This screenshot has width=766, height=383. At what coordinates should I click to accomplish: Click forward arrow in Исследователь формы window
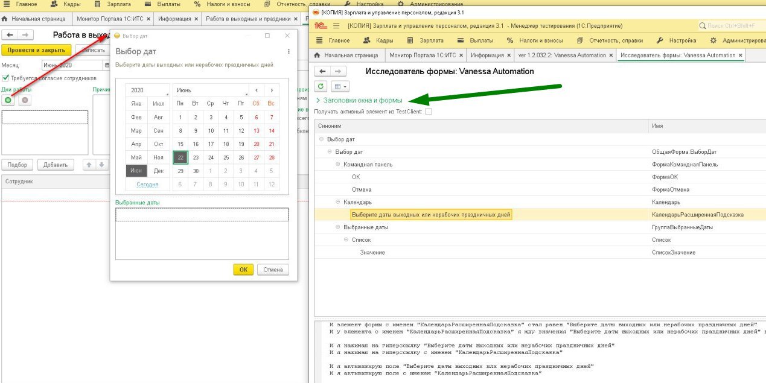[x=339, y=71]
